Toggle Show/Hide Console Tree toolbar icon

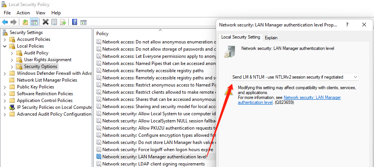coord(34,22)
